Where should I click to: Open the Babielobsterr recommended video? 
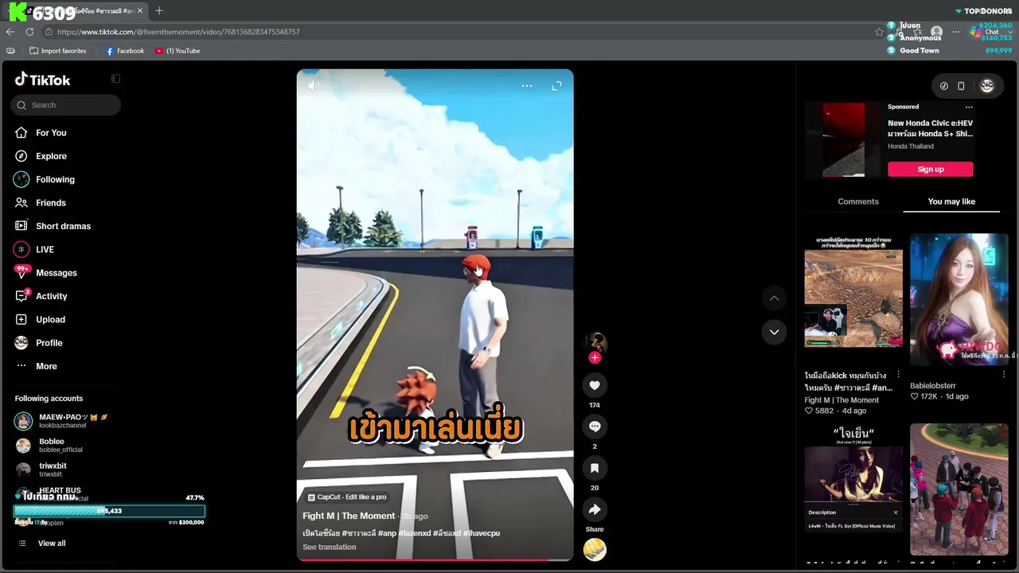tap(959, 299)
